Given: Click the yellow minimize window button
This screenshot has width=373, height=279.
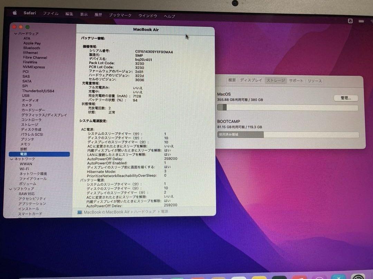Looking at the screenshot, I should [x=21, y=27].
